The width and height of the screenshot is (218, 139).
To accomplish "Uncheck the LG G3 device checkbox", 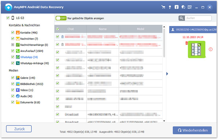I will coord(8,18).
